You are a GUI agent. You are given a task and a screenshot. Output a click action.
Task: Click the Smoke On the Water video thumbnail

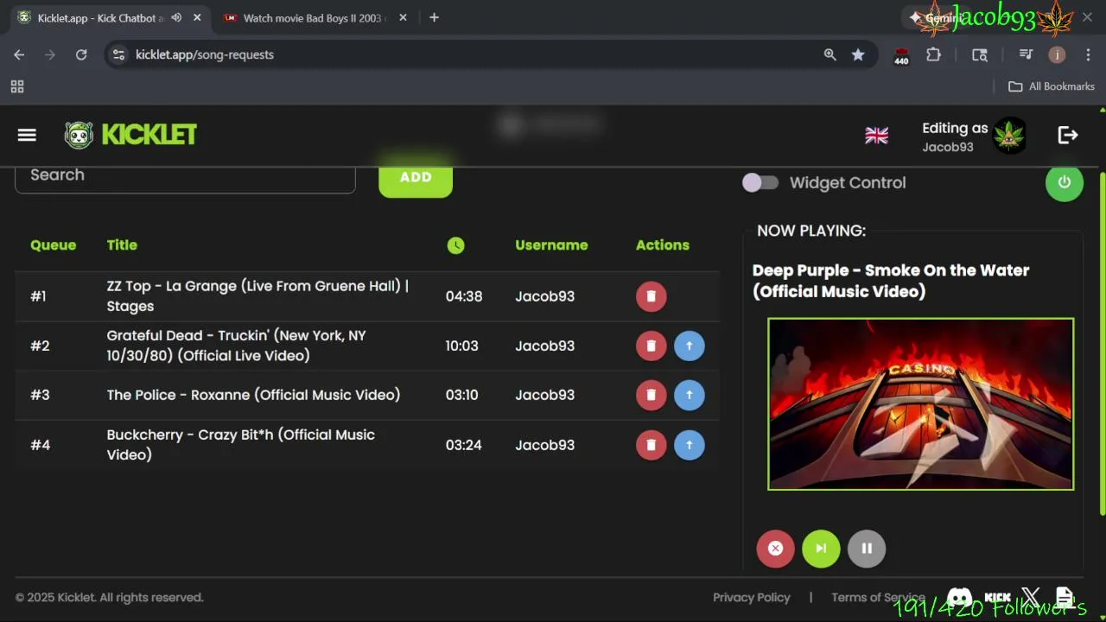point(921,404)
